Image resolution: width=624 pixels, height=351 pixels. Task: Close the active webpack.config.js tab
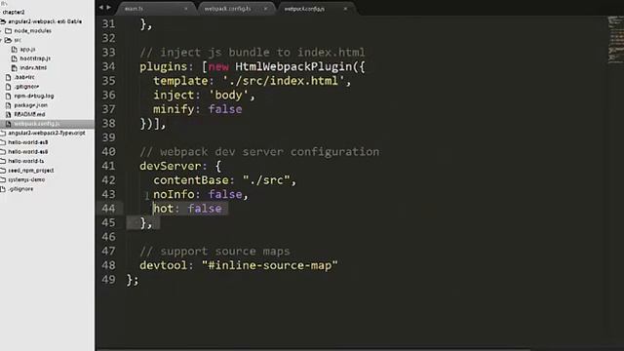(345, 9)
